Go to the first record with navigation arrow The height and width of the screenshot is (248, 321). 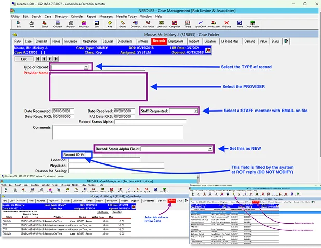pos(38,59)
